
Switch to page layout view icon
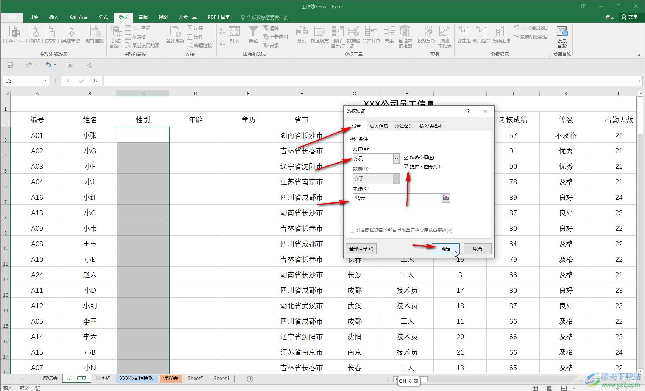pyautogui.click(x=549, y=388)
